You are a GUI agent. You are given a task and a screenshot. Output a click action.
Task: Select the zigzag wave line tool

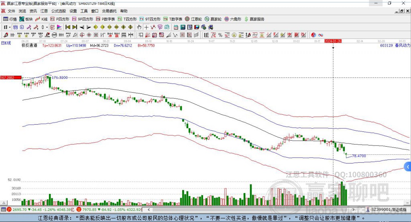coord(176,35)
